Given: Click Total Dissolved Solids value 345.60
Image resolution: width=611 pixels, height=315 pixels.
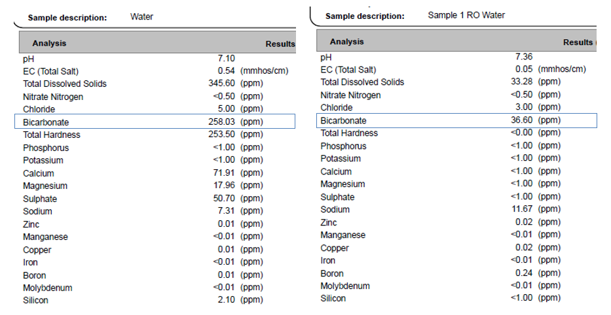Looking at the screenshot, I should (x=221, y=83).
